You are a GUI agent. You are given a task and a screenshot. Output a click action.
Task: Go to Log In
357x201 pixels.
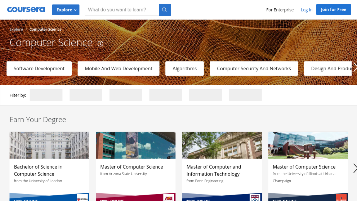pyautogui.click(x=307, y=10)
